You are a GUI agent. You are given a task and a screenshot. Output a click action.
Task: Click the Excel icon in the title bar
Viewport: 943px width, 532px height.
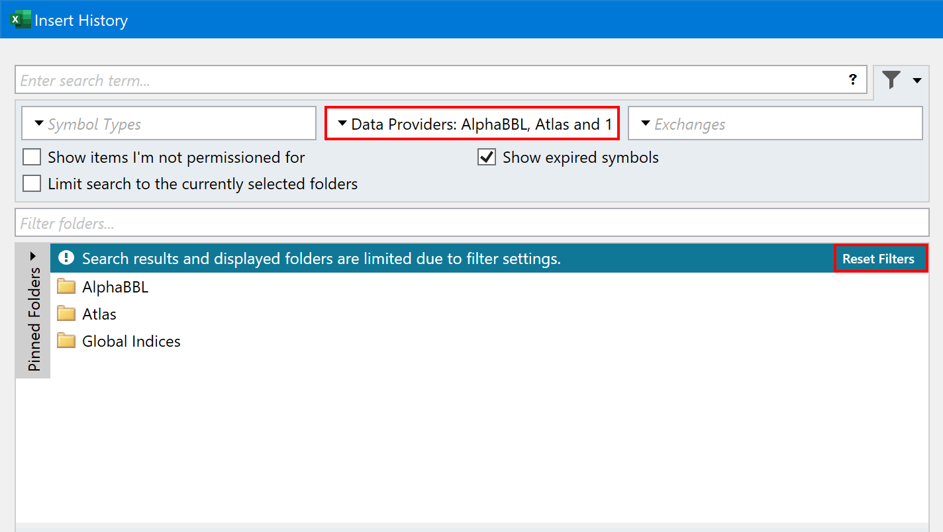pyautogui.click(x=21, y=20)
